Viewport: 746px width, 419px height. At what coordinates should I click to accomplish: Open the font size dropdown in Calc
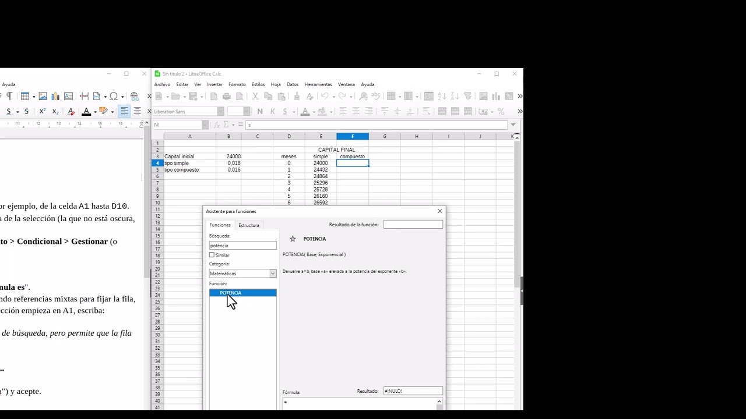click(247, 111)
